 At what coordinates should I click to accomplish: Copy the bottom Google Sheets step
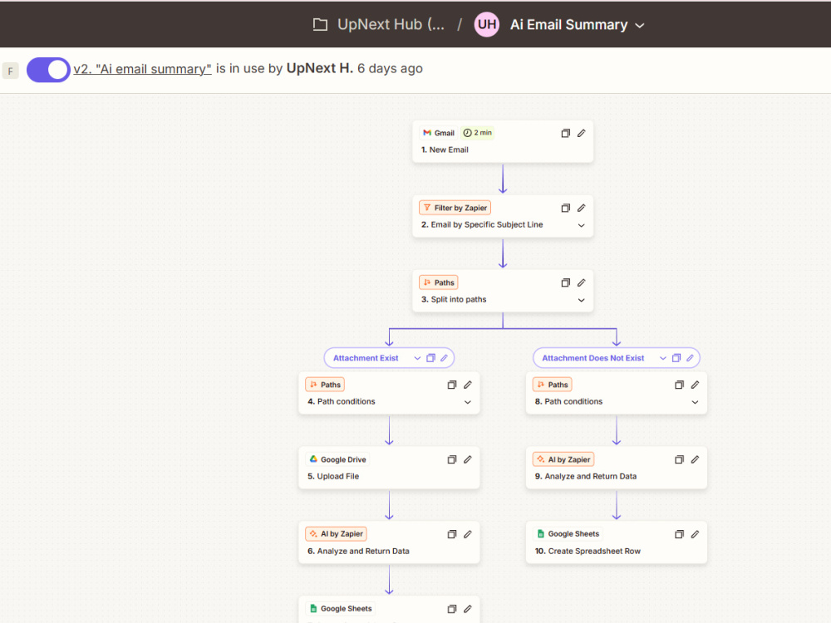(x=452, y=609)
